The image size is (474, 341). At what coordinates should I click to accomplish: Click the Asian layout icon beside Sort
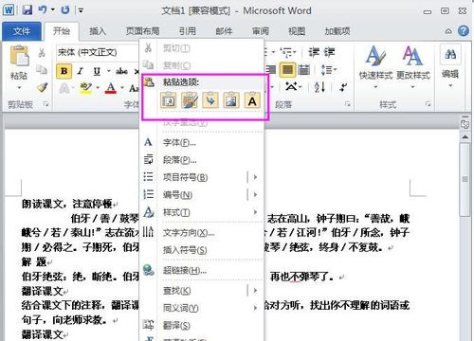pyautogui.click(x=291, y=86)
